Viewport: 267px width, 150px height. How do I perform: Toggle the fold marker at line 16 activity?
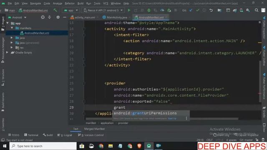pos(84,29)
